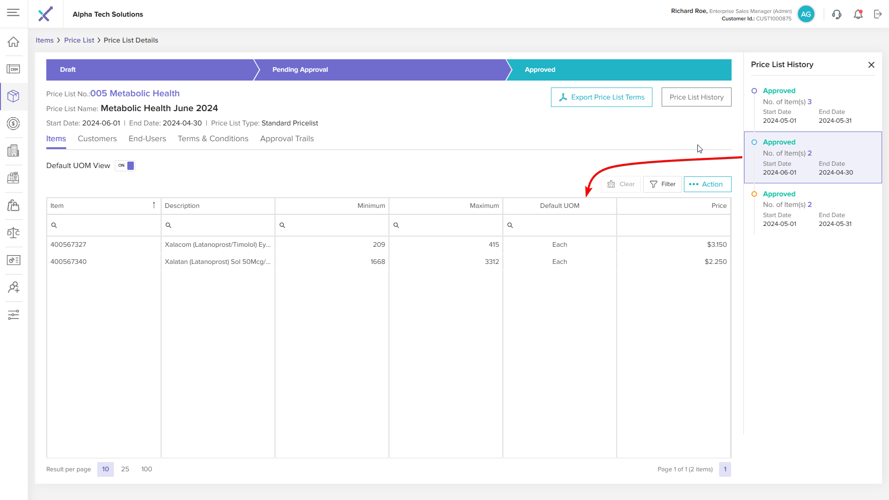
Task: Click the notification bell icon
Action: (x=858, y=14)
